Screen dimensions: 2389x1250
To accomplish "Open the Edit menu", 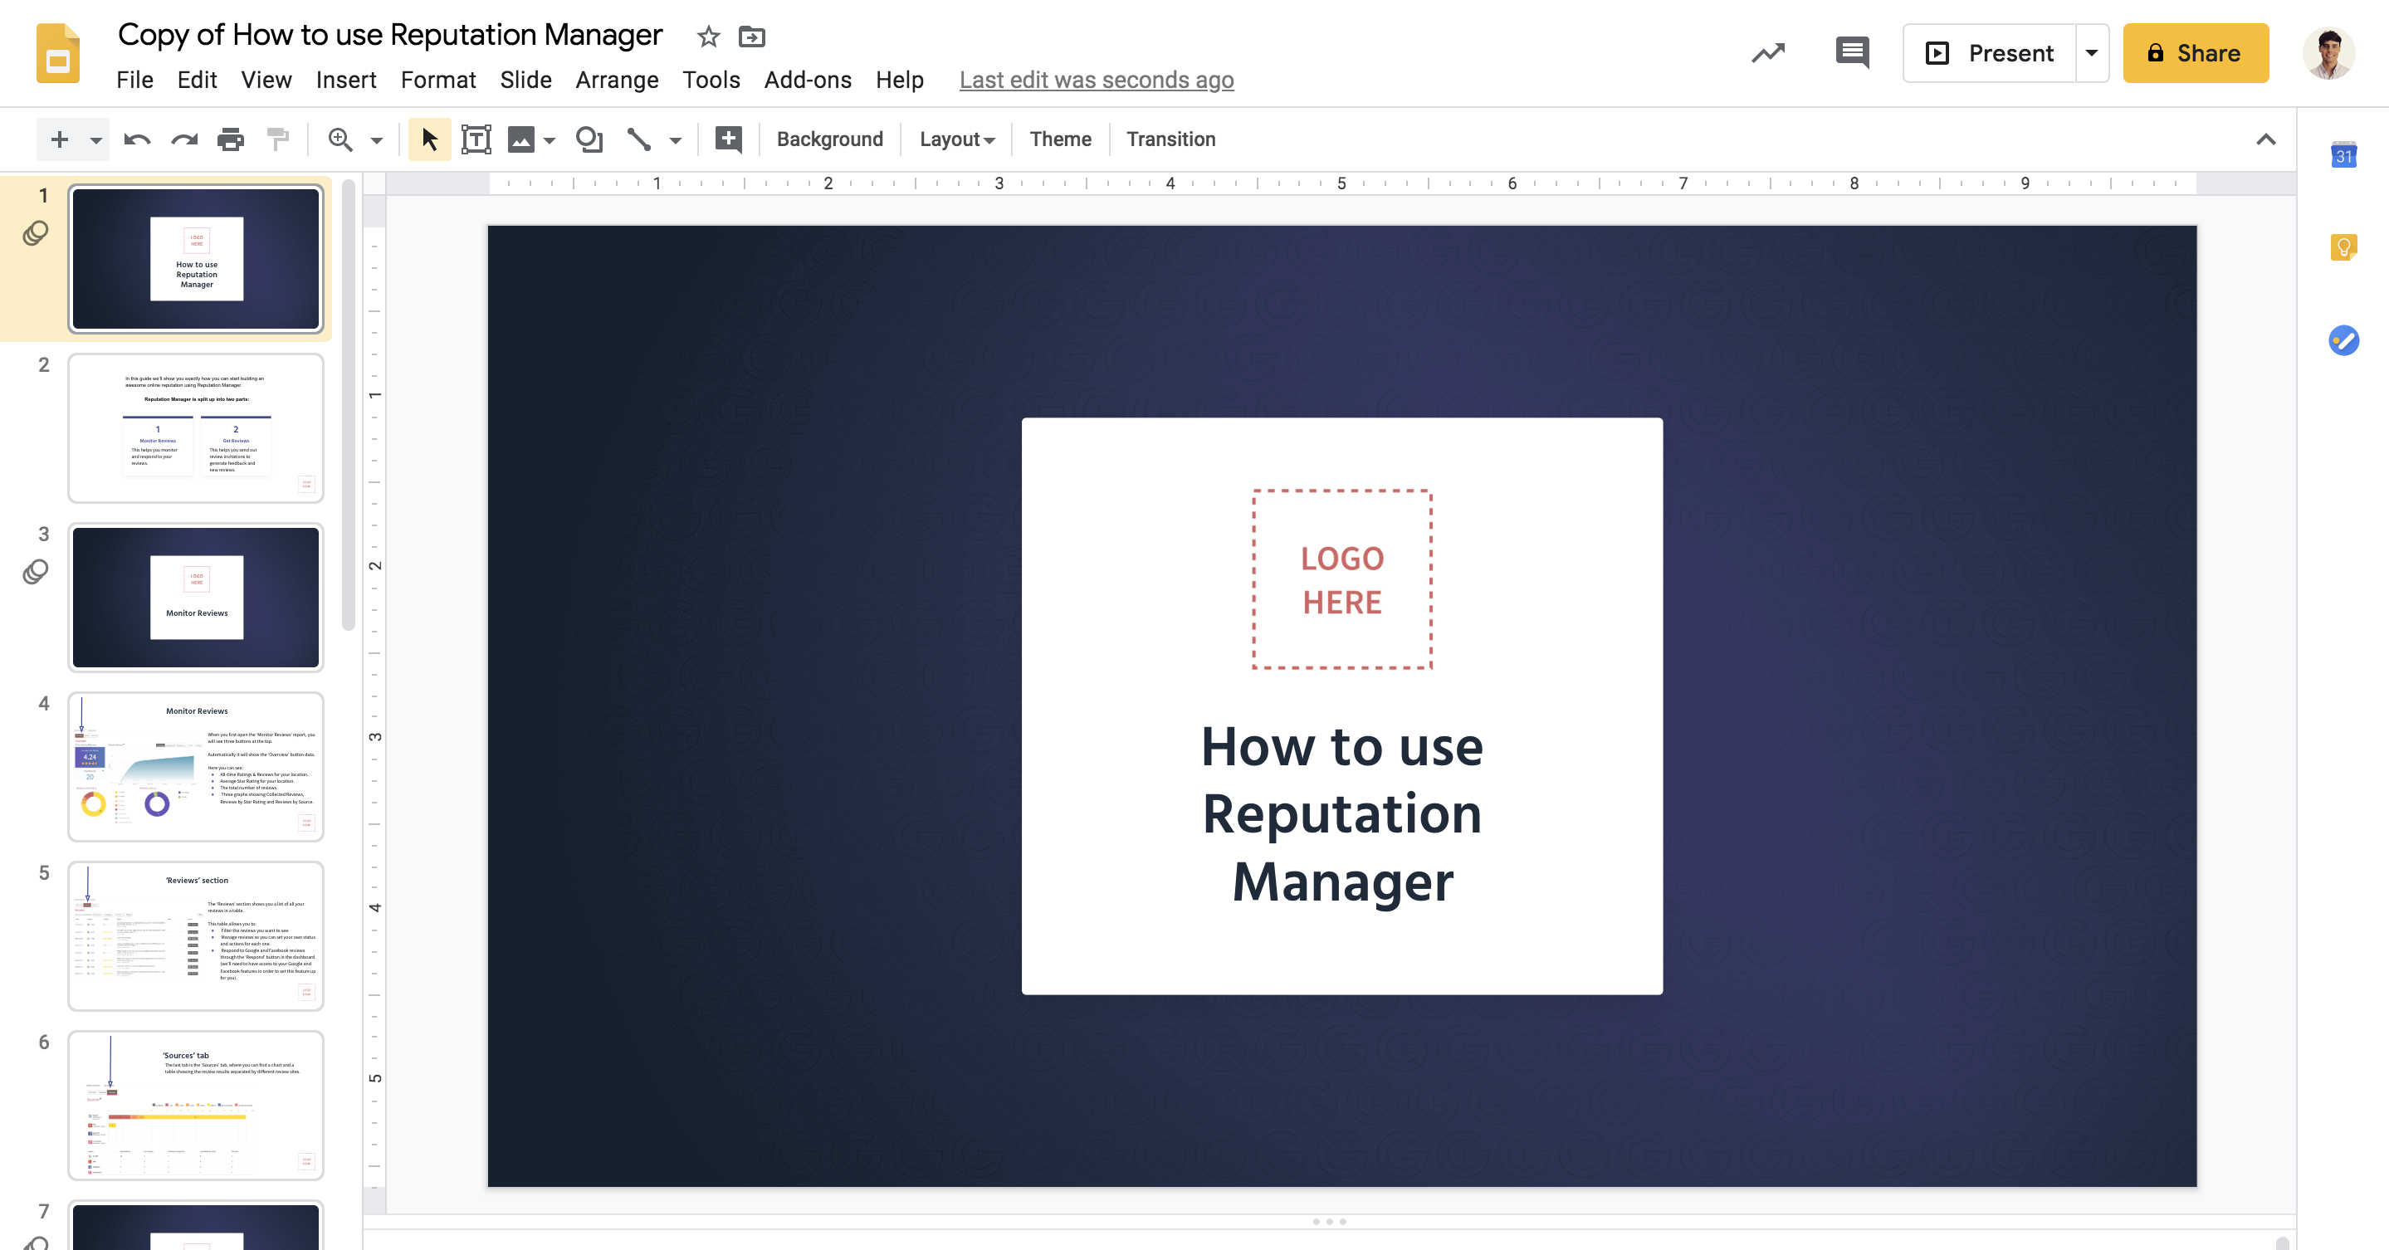I will click(198, 81).
